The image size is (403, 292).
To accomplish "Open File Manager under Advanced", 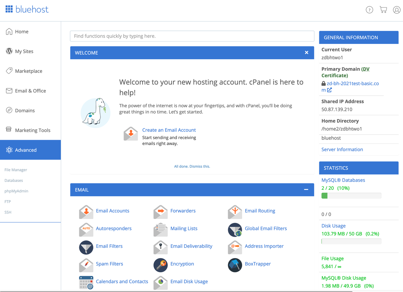I will point(16,170).
